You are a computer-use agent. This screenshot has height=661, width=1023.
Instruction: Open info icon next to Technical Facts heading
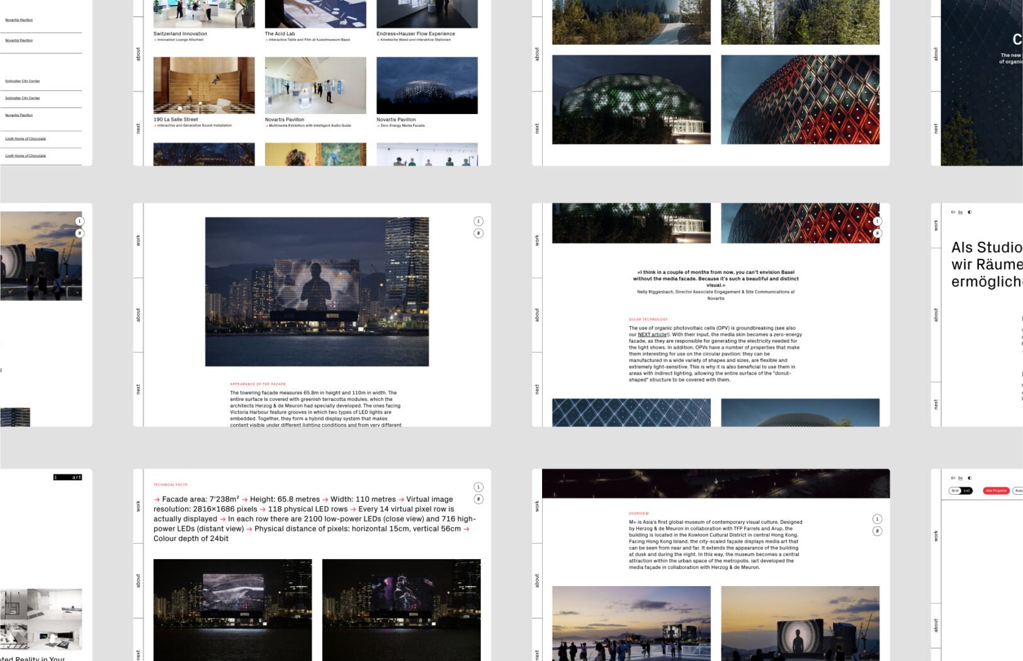point(478,487)
